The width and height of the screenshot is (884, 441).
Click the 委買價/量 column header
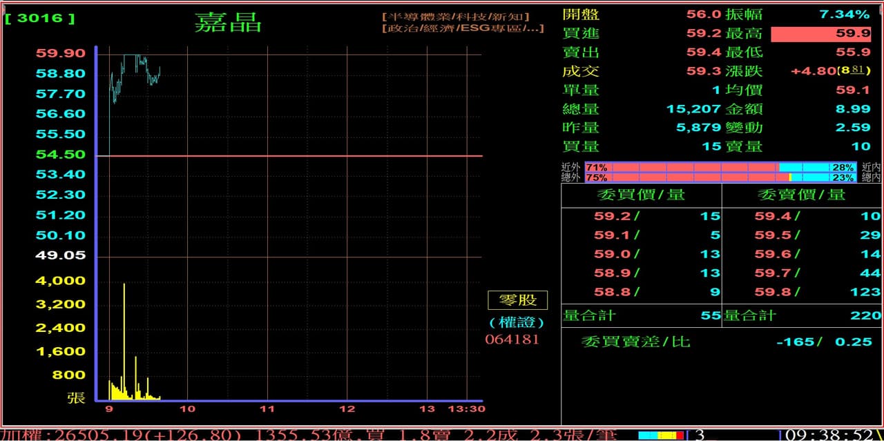641,195
